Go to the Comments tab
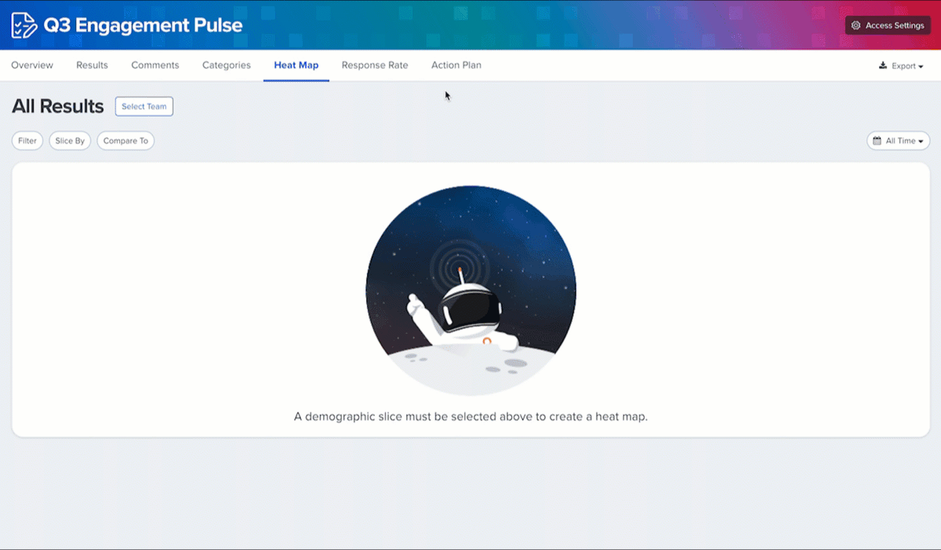The image size is (941, 550). tap(155, 65)
